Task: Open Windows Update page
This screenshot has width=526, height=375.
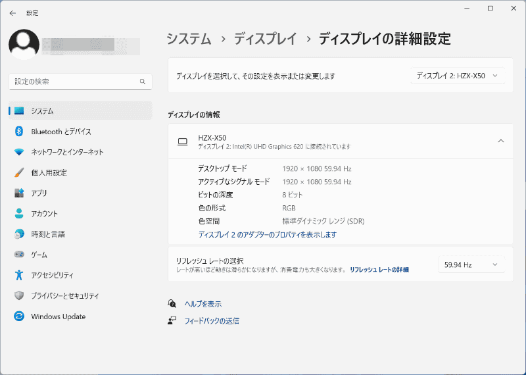Action: tap(80, 316)
